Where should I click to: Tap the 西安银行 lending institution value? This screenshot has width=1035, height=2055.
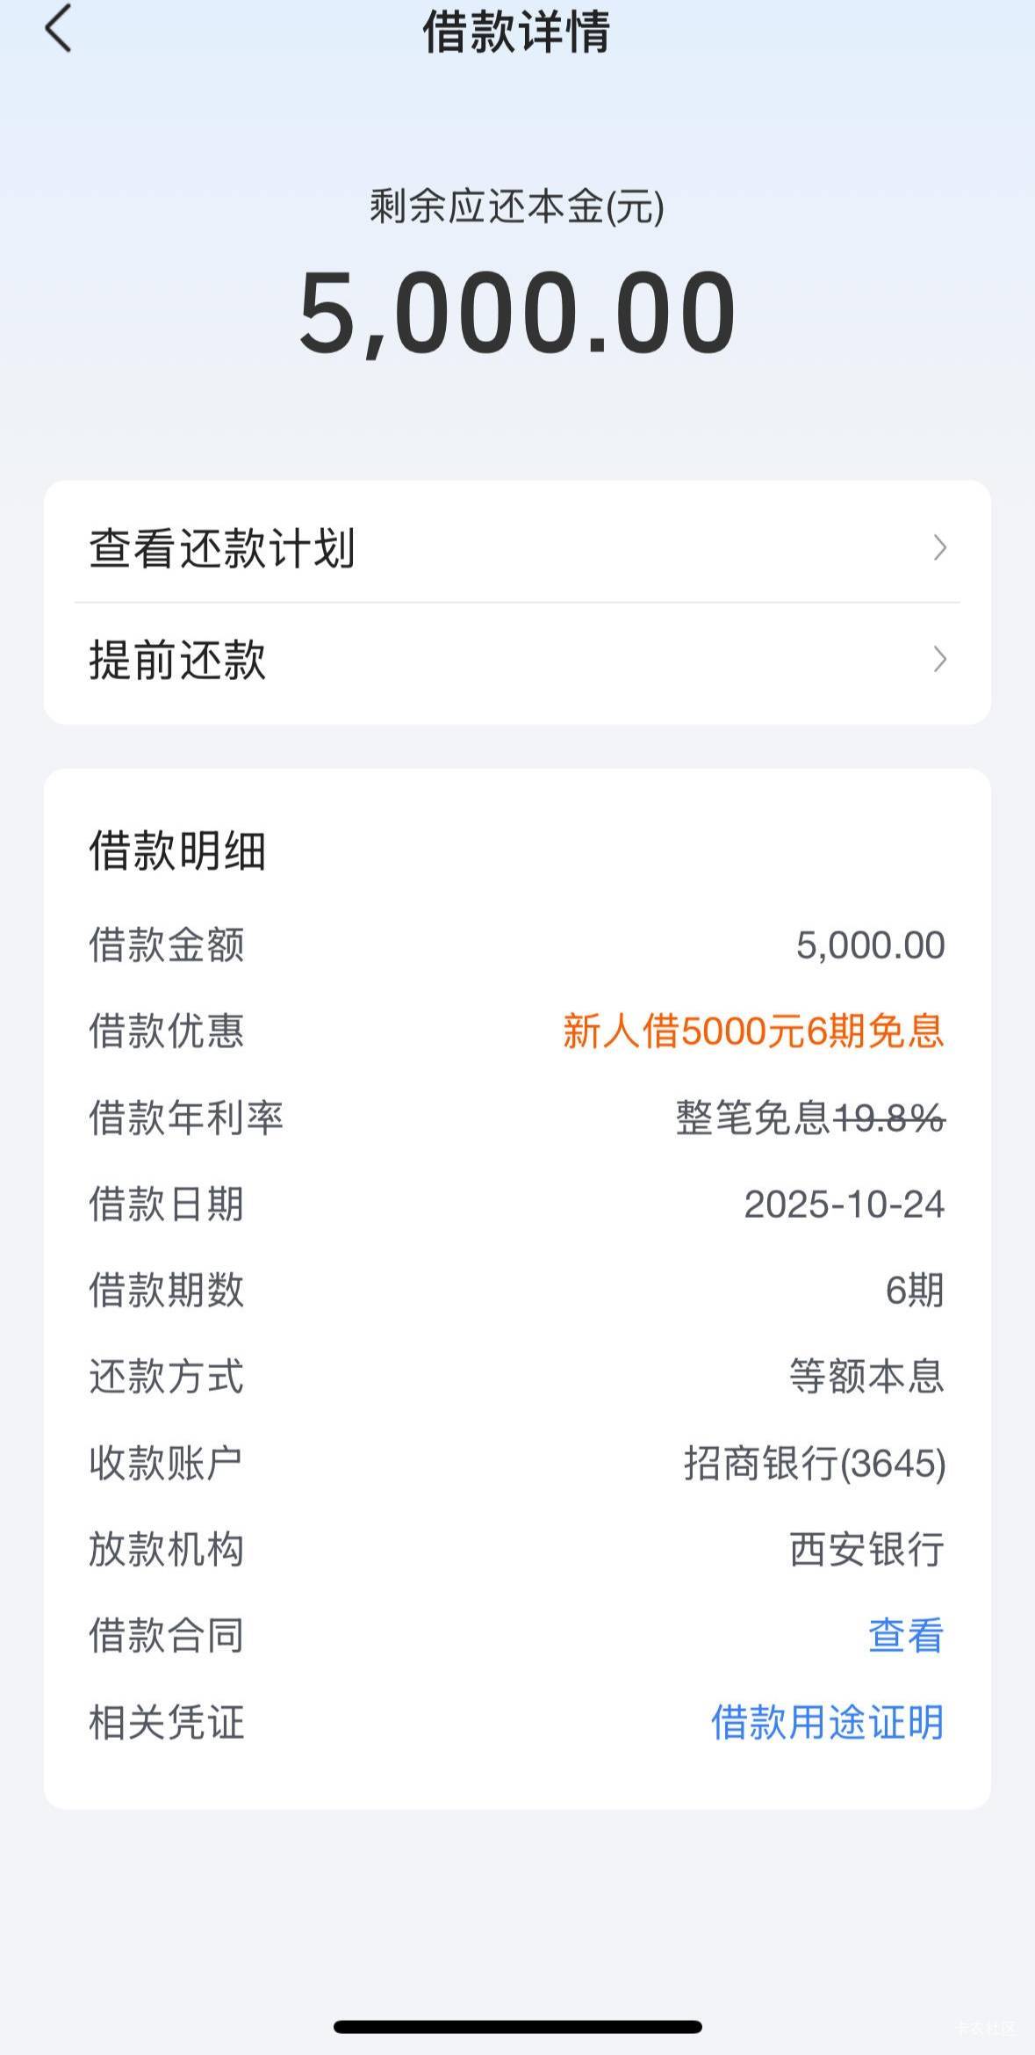click(866, 1550)
